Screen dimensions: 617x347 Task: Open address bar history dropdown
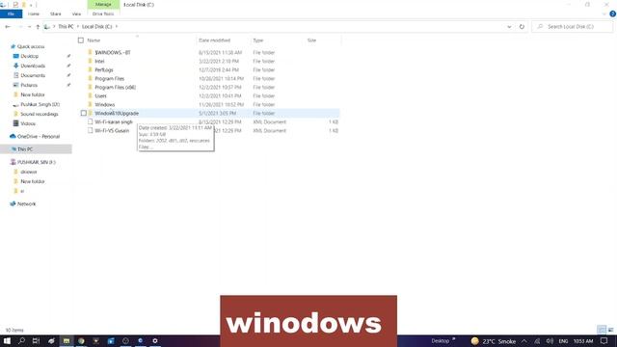click(509, 27)
